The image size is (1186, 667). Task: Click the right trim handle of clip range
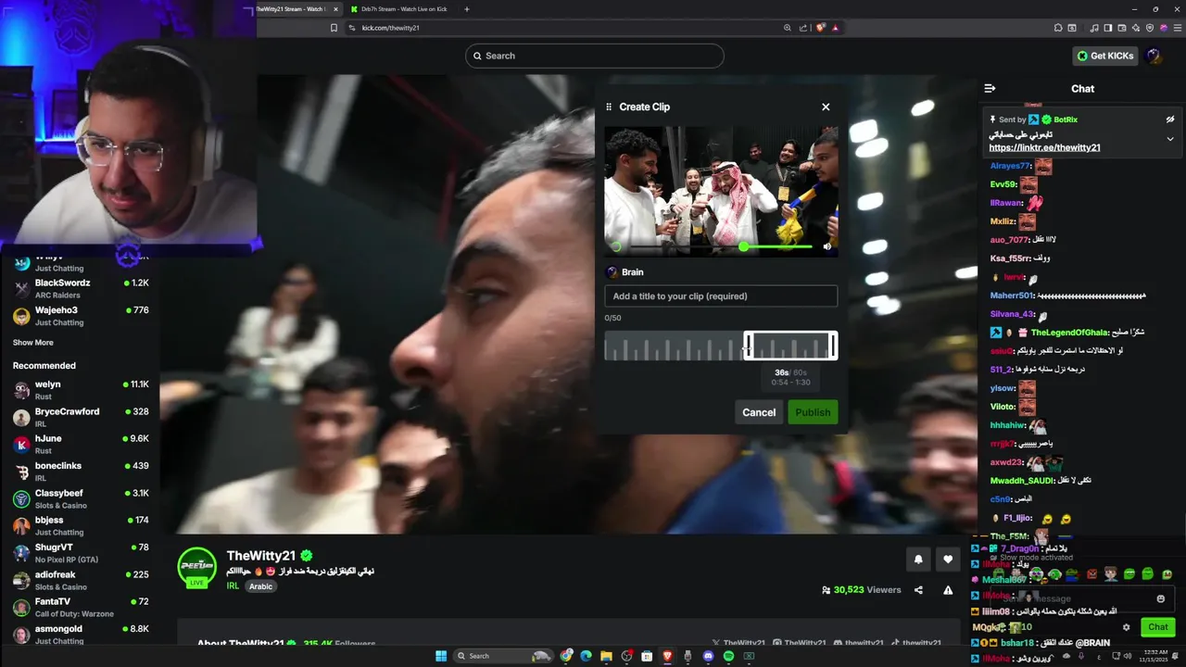pyautogui.click(x=833, y=346)
